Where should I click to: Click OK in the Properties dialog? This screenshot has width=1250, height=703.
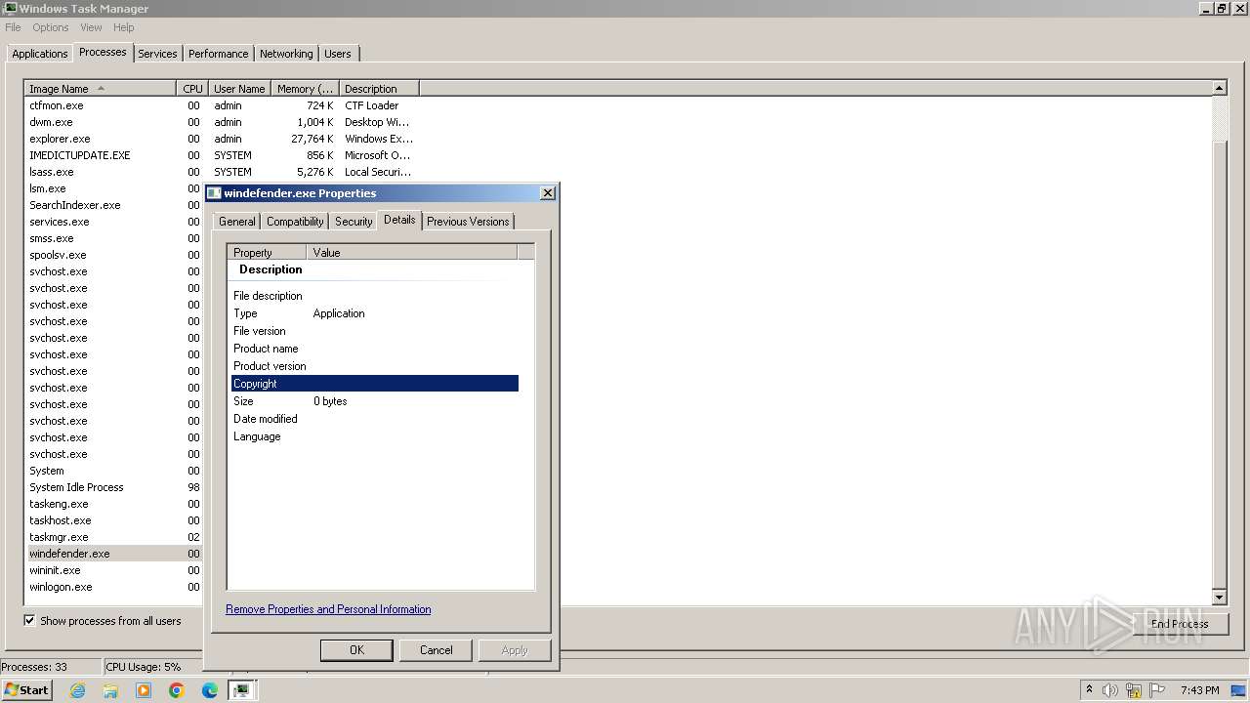pyautogui.click(x=356, y=650)
